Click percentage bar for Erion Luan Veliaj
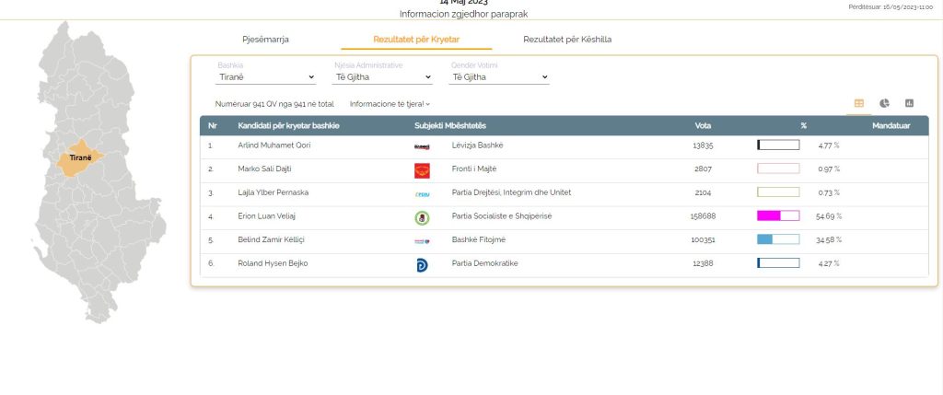The height and width of the screenshot is (395, 943). [x=778, y=215]
